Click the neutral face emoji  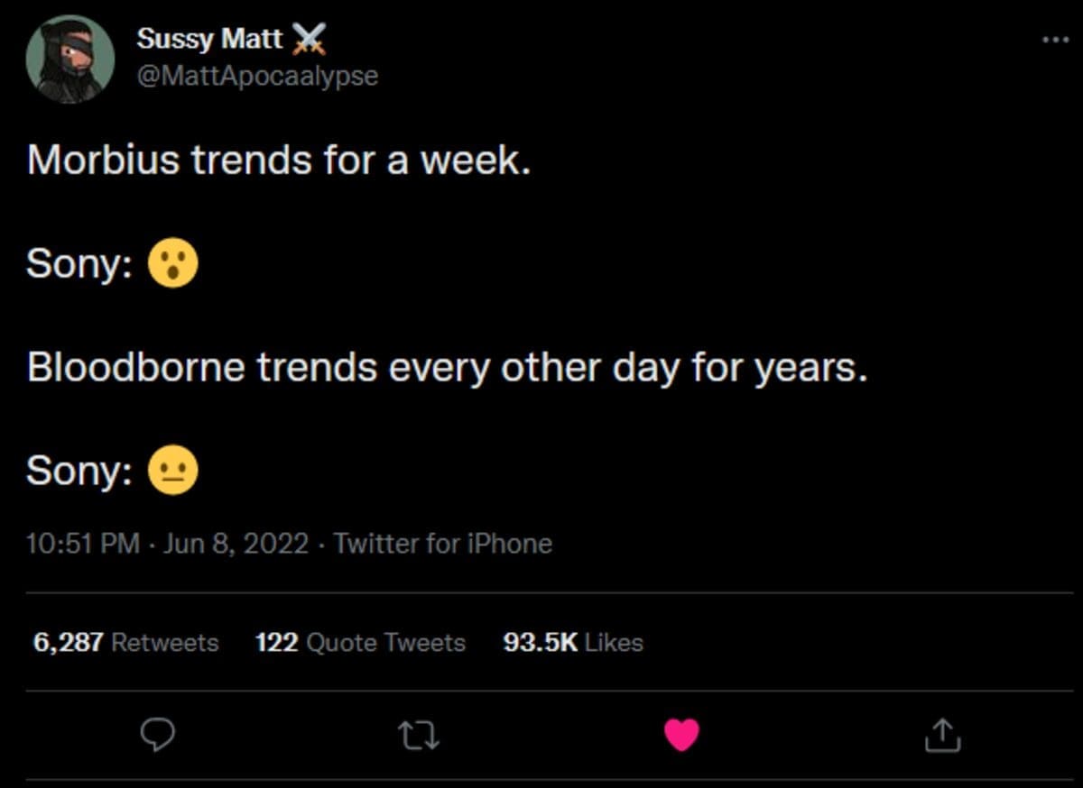[x=172, y=472]
